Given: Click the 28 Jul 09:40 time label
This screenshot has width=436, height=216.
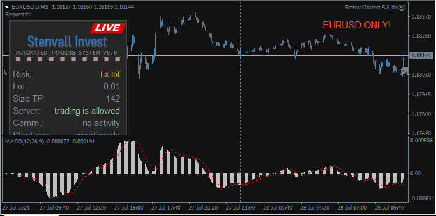Looking at the screenshot, I should (389, 207).
